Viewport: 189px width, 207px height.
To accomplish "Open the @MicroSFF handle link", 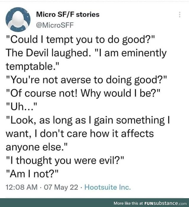I will [x=55, y=25].
